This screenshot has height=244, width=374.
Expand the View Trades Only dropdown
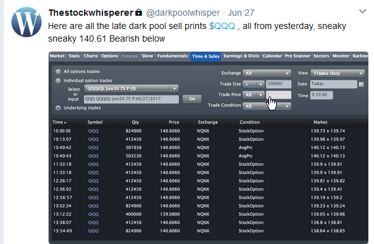click(337, 73)
